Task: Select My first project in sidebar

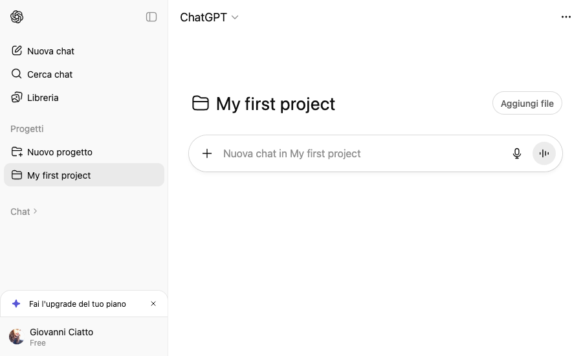Action: coord(59,175)
